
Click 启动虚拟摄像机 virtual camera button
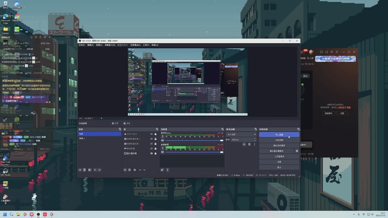[x=276, y=151]
